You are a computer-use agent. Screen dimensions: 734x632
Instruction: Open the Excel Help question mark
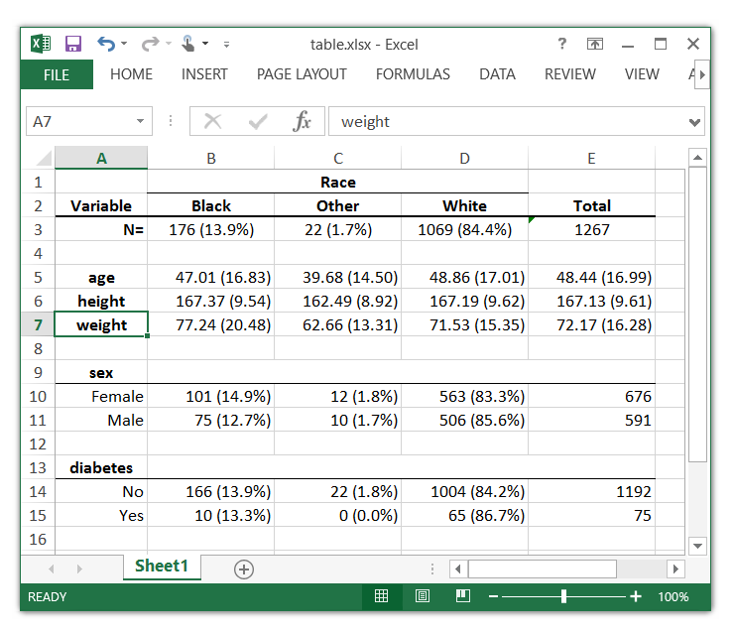(x=561, y=44)
